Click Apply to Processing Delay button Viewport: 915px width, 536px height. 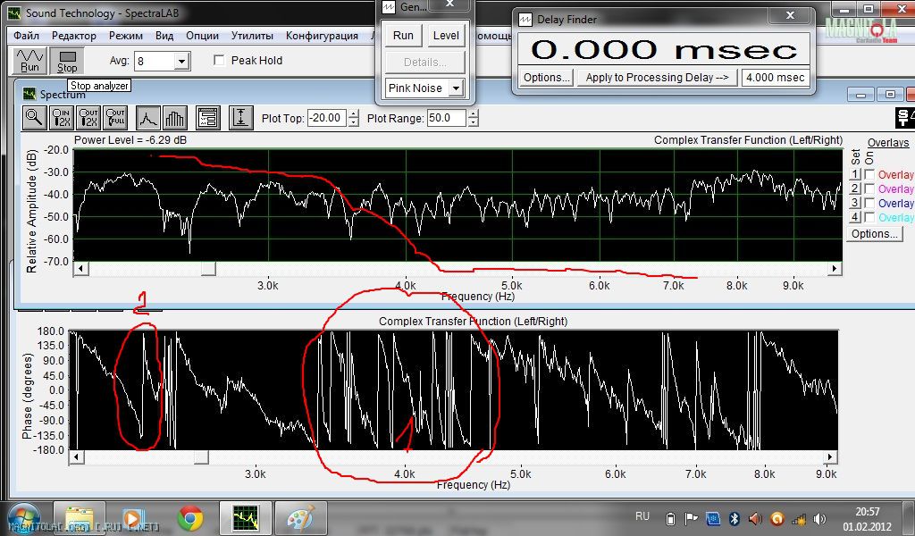click(657, 78)
